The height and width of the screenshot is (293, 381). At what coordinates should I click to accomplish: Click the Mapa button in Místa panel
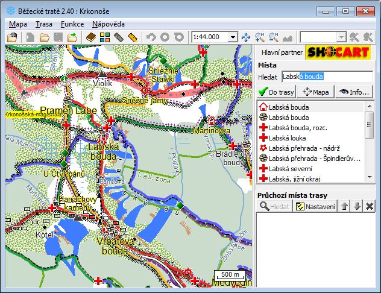(316, 92)
